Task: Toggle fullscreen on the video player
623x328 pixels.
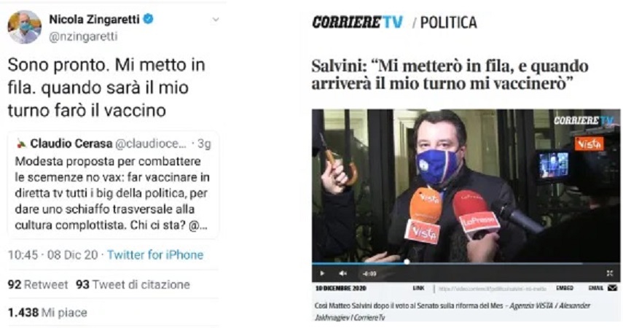Action: pos(609,273)
